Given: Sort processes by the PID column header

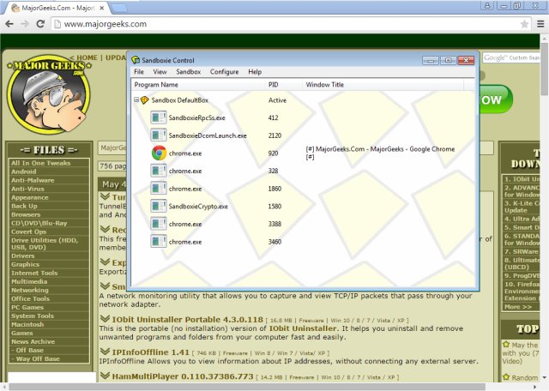Looking at the screenshot, I should click(273, 85).
